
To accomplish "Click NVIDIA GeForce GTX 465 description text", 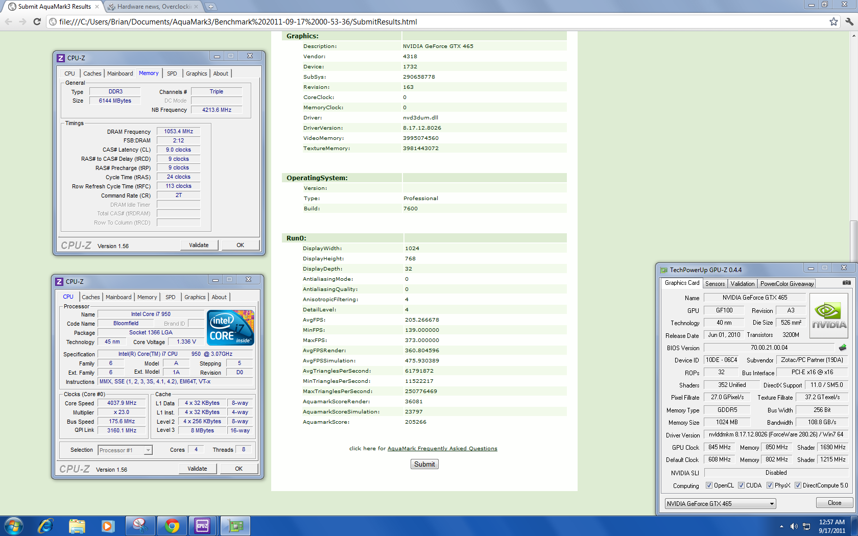I will tap(438, 46).
